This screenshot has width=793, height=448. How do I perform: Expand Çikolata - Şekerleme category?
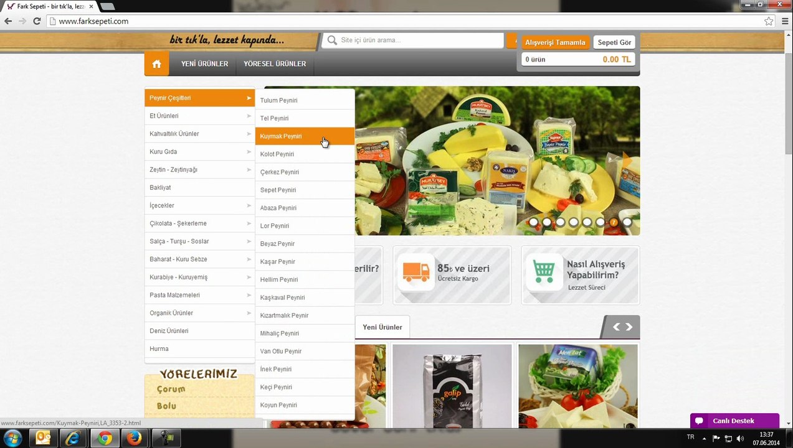(x=199, y=223)
